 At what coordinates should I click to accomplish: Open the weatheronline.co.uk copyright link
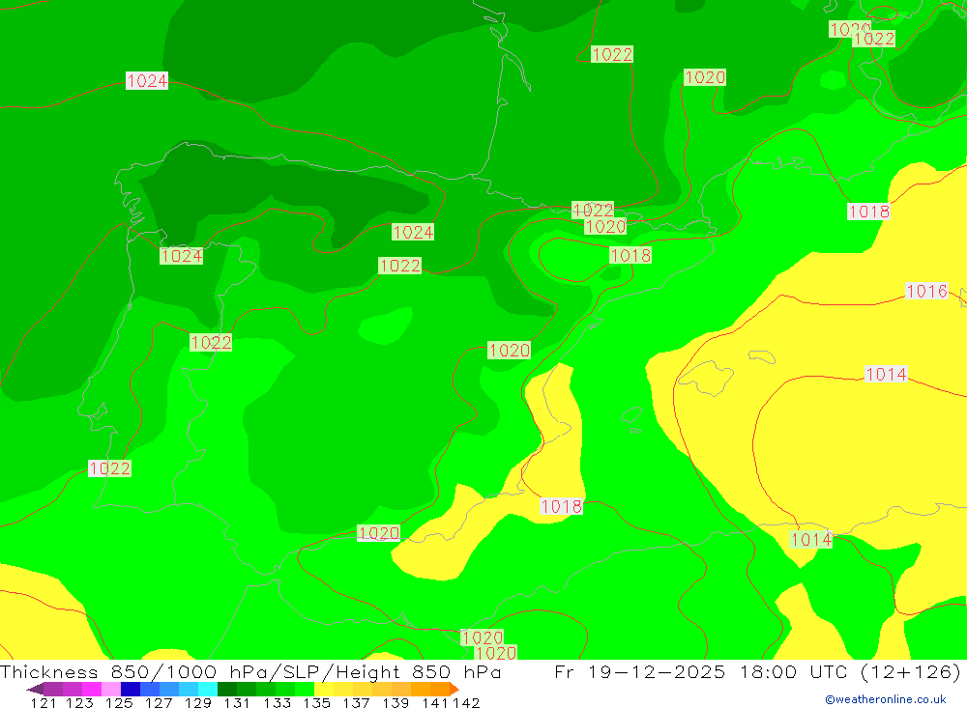[885, 699]
